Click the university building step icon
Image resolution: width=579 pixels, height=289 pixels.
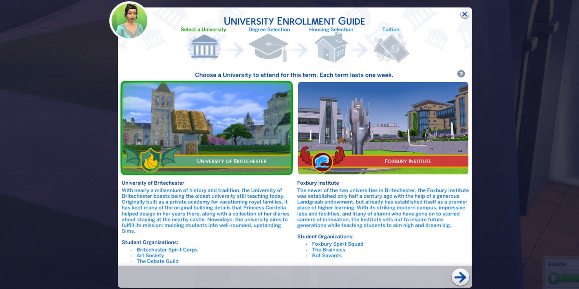tap(204, 47)
